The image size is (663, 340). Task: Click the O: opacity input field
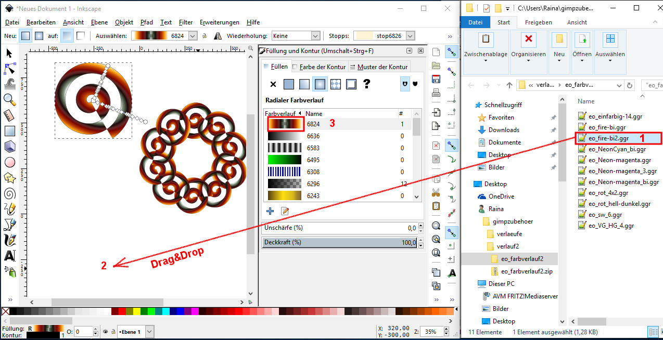point(83,332)
